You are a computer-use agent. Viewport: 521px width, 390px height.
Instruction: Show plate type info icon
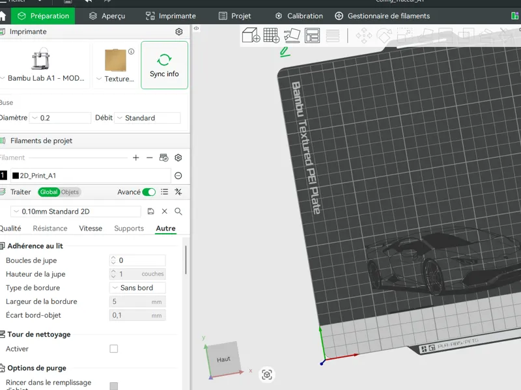tap(132, 51)
